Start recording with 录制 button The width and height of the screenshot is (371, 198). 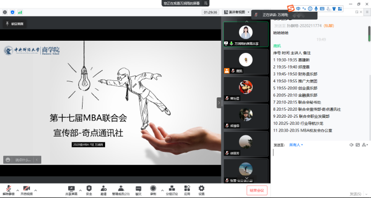(153, 190)
